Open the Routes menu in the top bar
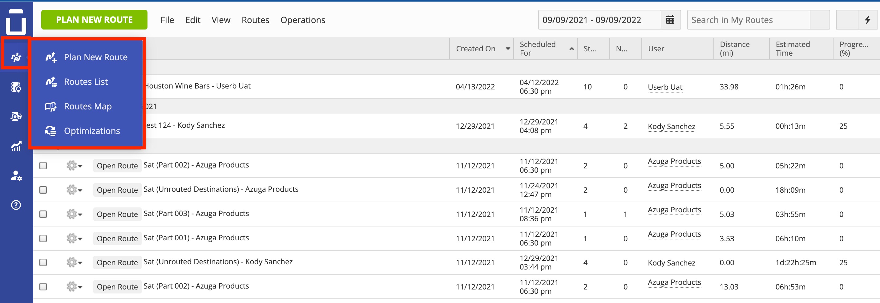 pyautogui.click(x=256, y=20)
